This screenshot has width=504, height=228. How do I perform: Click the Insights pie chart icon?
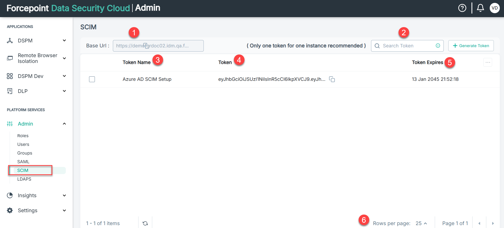10,195
